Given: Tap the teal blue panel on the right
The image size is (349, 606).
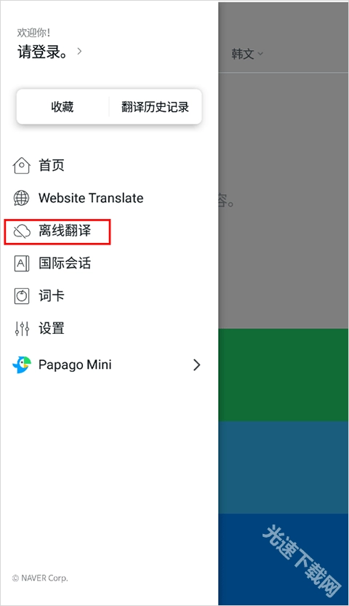Looking at the screenshot, I should 284,467.
